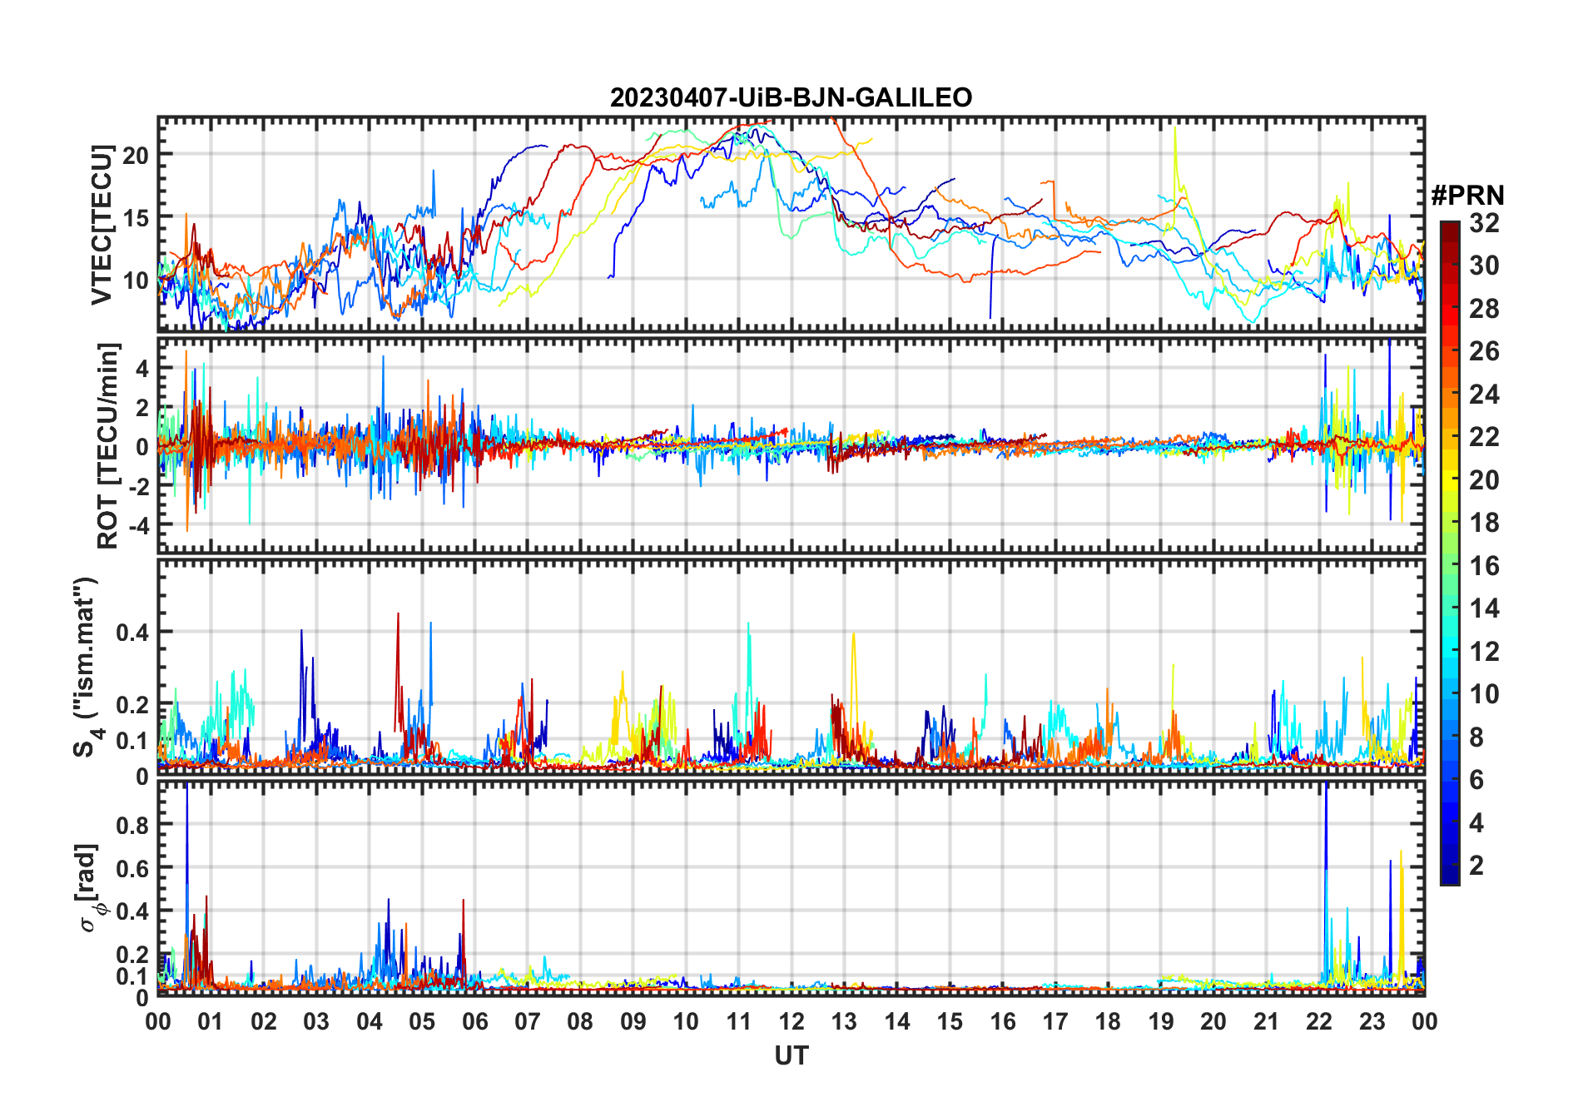
Task: Select colorbar tick label 32
Action: pyautogui.click(x=1484, y=223)
